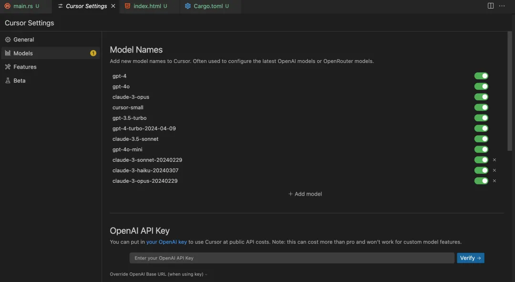Click the Beta flask icon
The image size is (515, 282).
(8, 81)
